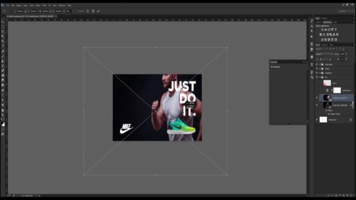Add a Hue/Saturation adjustment icon

click(x=320, y=34)
